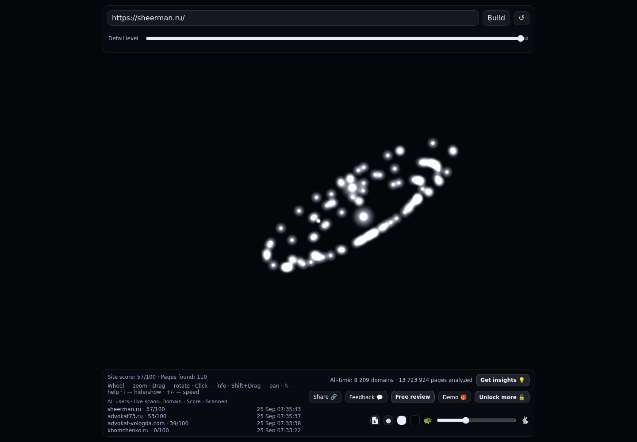
Task: Click the 25 Sep 07:35:37 timestamp
Action: click(x=279, y=416)
